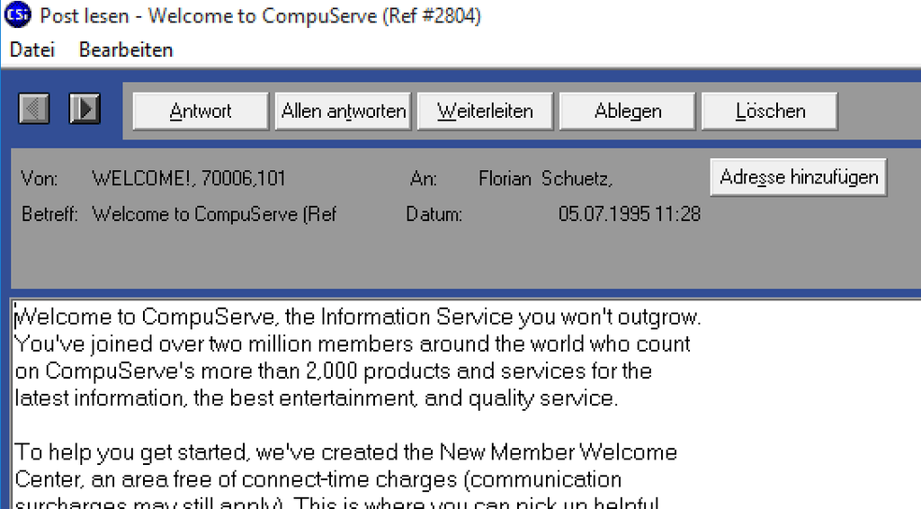
Task: Click the date value 05.07.1995 11:28
Action: click(630, 215)
